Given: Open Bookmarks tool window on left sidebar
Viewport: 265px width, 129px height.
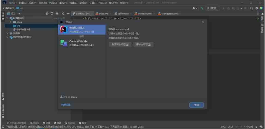Looking at the screenshot, I should click(x=3, y=111).
